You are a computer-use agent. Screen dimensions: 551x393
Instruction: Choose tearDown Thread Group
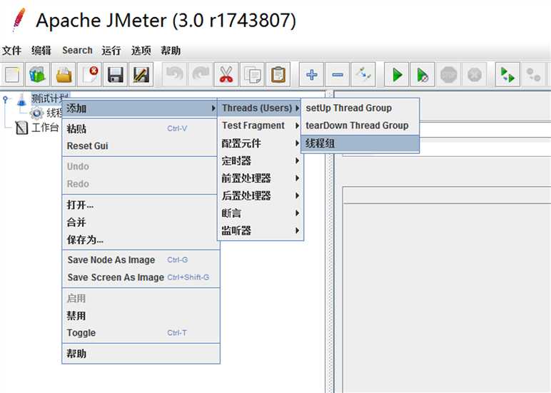tap(360, 126)
